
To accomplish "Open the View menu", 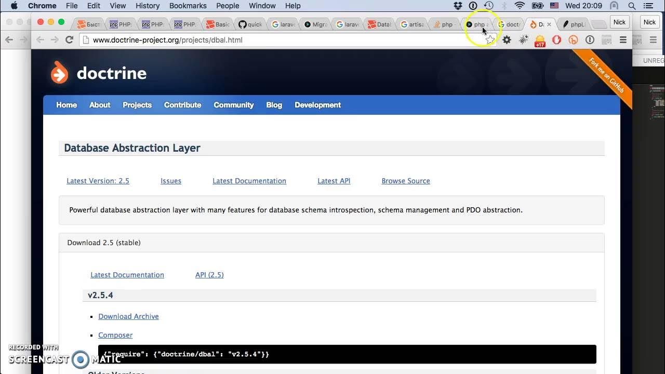I will point(118,6).
